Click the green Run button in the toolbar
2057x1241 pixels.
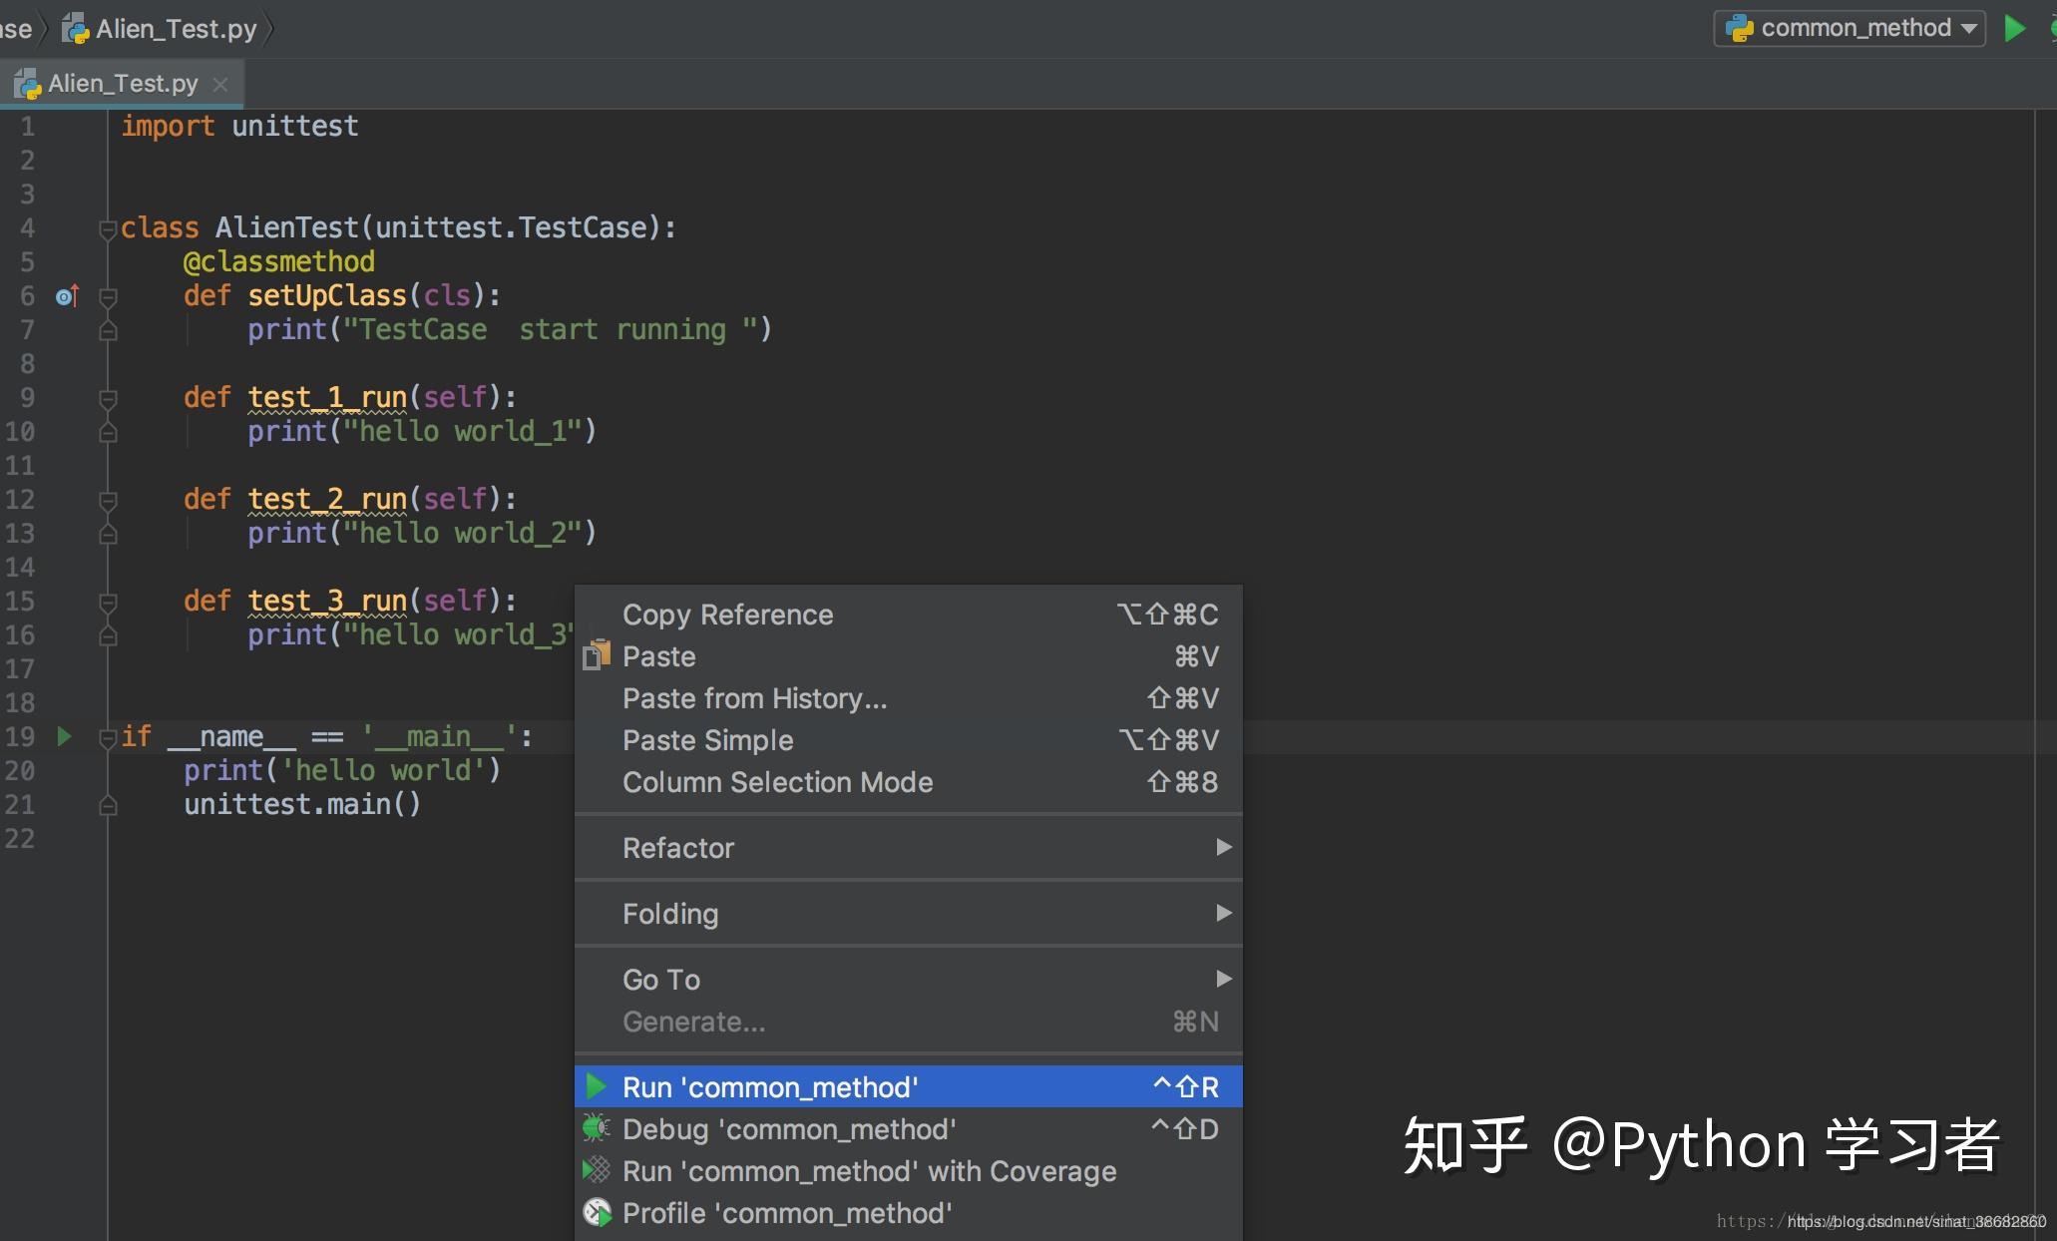pyautogui.click(x=2014, y=28)
